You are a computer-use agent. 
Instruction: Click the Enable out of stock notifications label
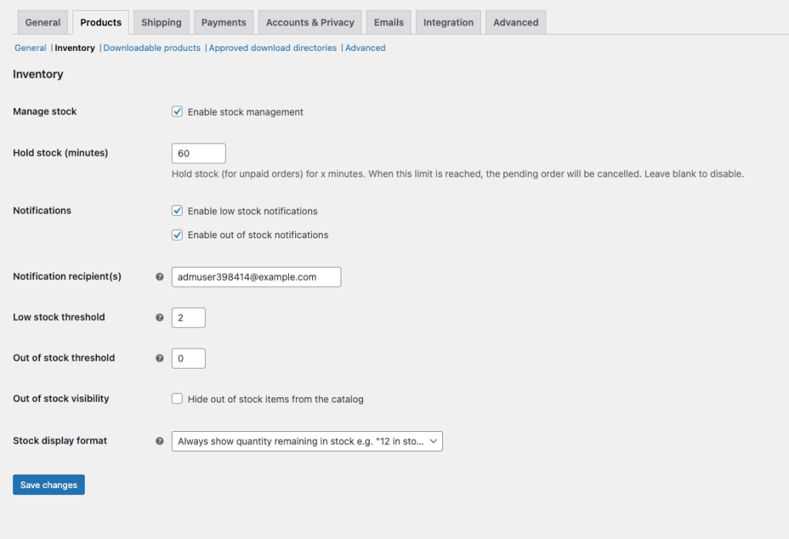click(258, 234)
